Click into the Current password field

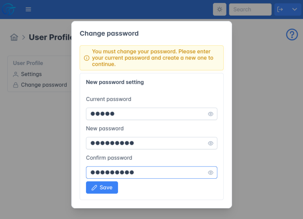pyautogui.click(x=146, y=114)
